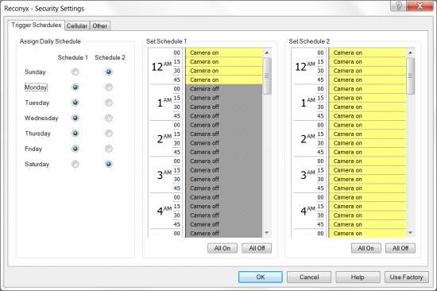This screenshot has width=437, height=291.
Task: Select Schedule 2 for Thursday
Action: (x=109, y=134)
